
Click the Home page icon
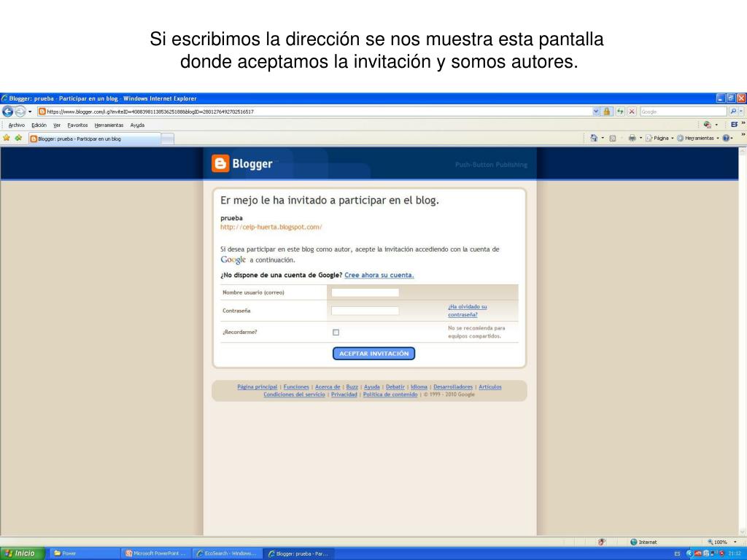[594, 138]
